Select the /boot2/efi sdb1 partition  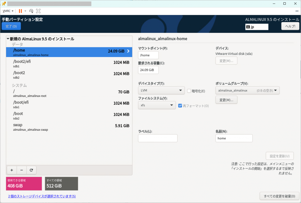[69, 63]
